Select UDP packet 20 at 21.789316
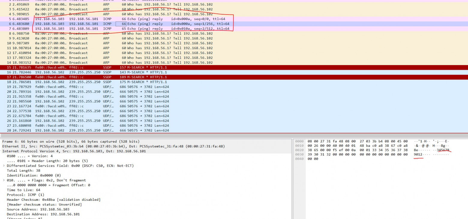468x219 pixels. pos(234,92)
